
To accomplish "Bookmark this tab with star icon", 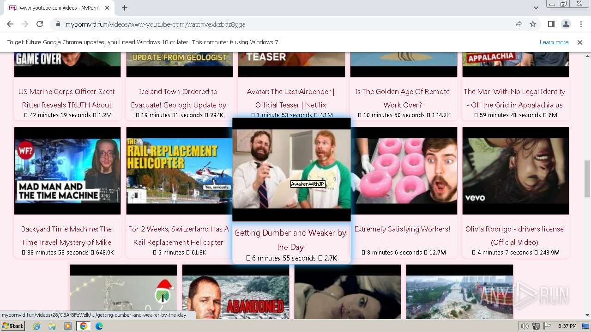I will point(533,24).
